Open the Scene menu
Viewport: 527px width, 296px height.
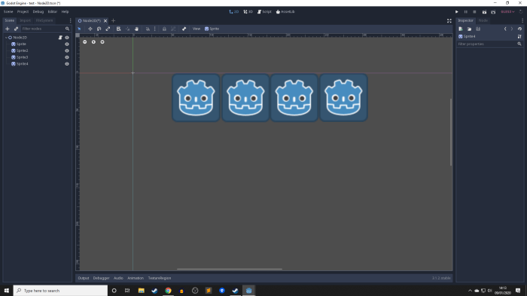8,11
